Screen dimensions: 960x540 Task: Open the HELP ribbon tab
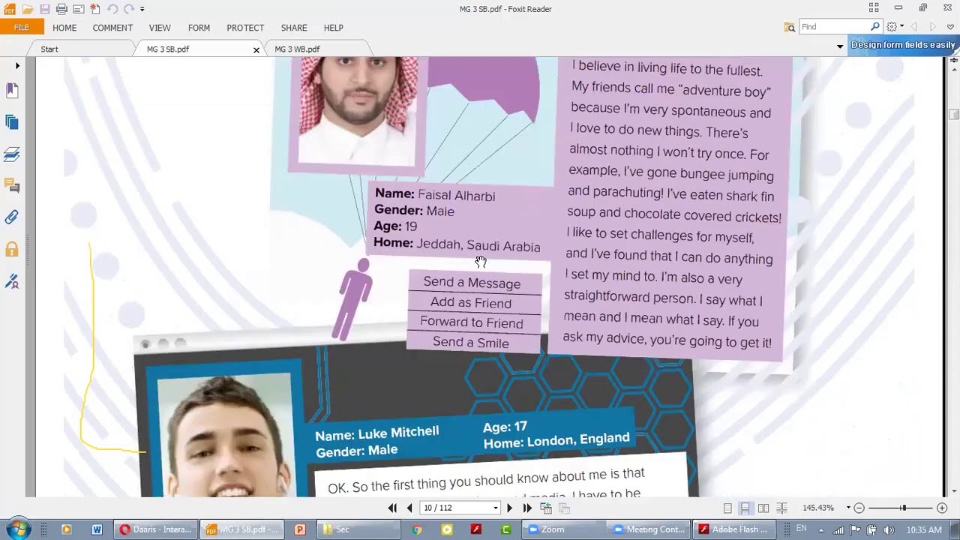click(333, 28)
